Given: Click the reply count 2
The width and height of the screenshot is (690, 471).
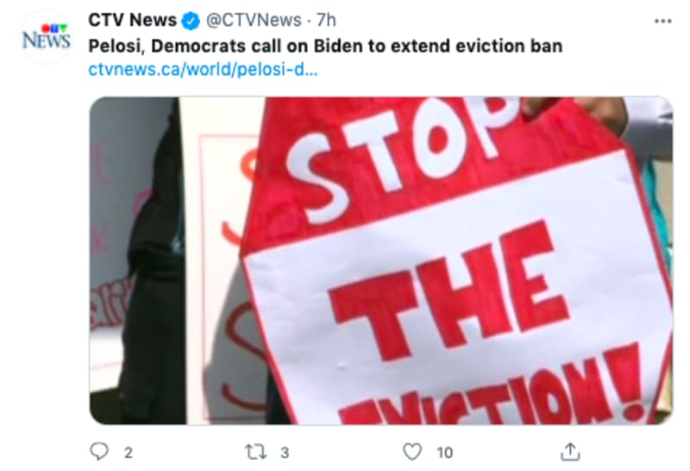Looking at the screenshot, I should pyautogui.click(x=128, y=453).
